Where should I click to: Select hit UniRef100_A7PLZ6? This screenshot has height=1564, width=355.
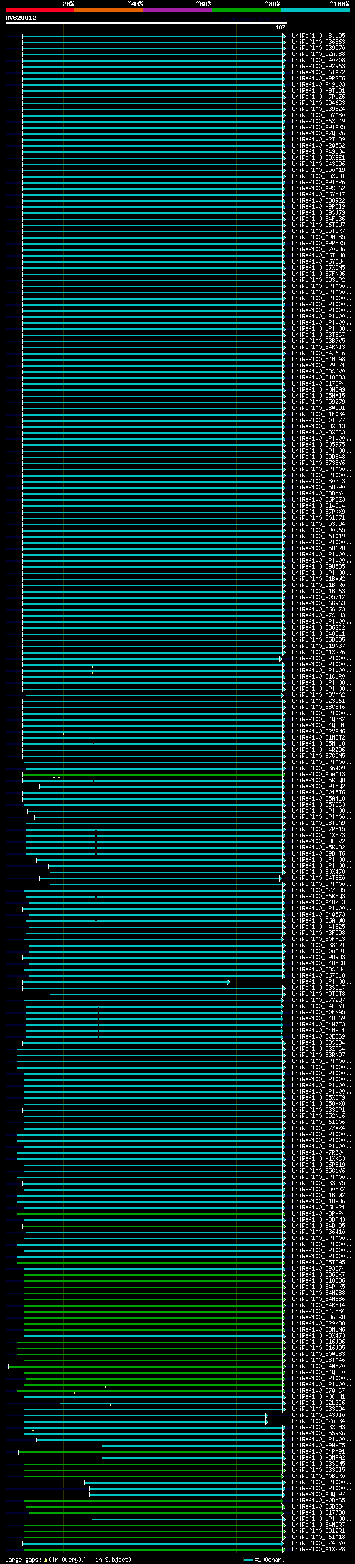pyautogui.click(x=318, y=97)
